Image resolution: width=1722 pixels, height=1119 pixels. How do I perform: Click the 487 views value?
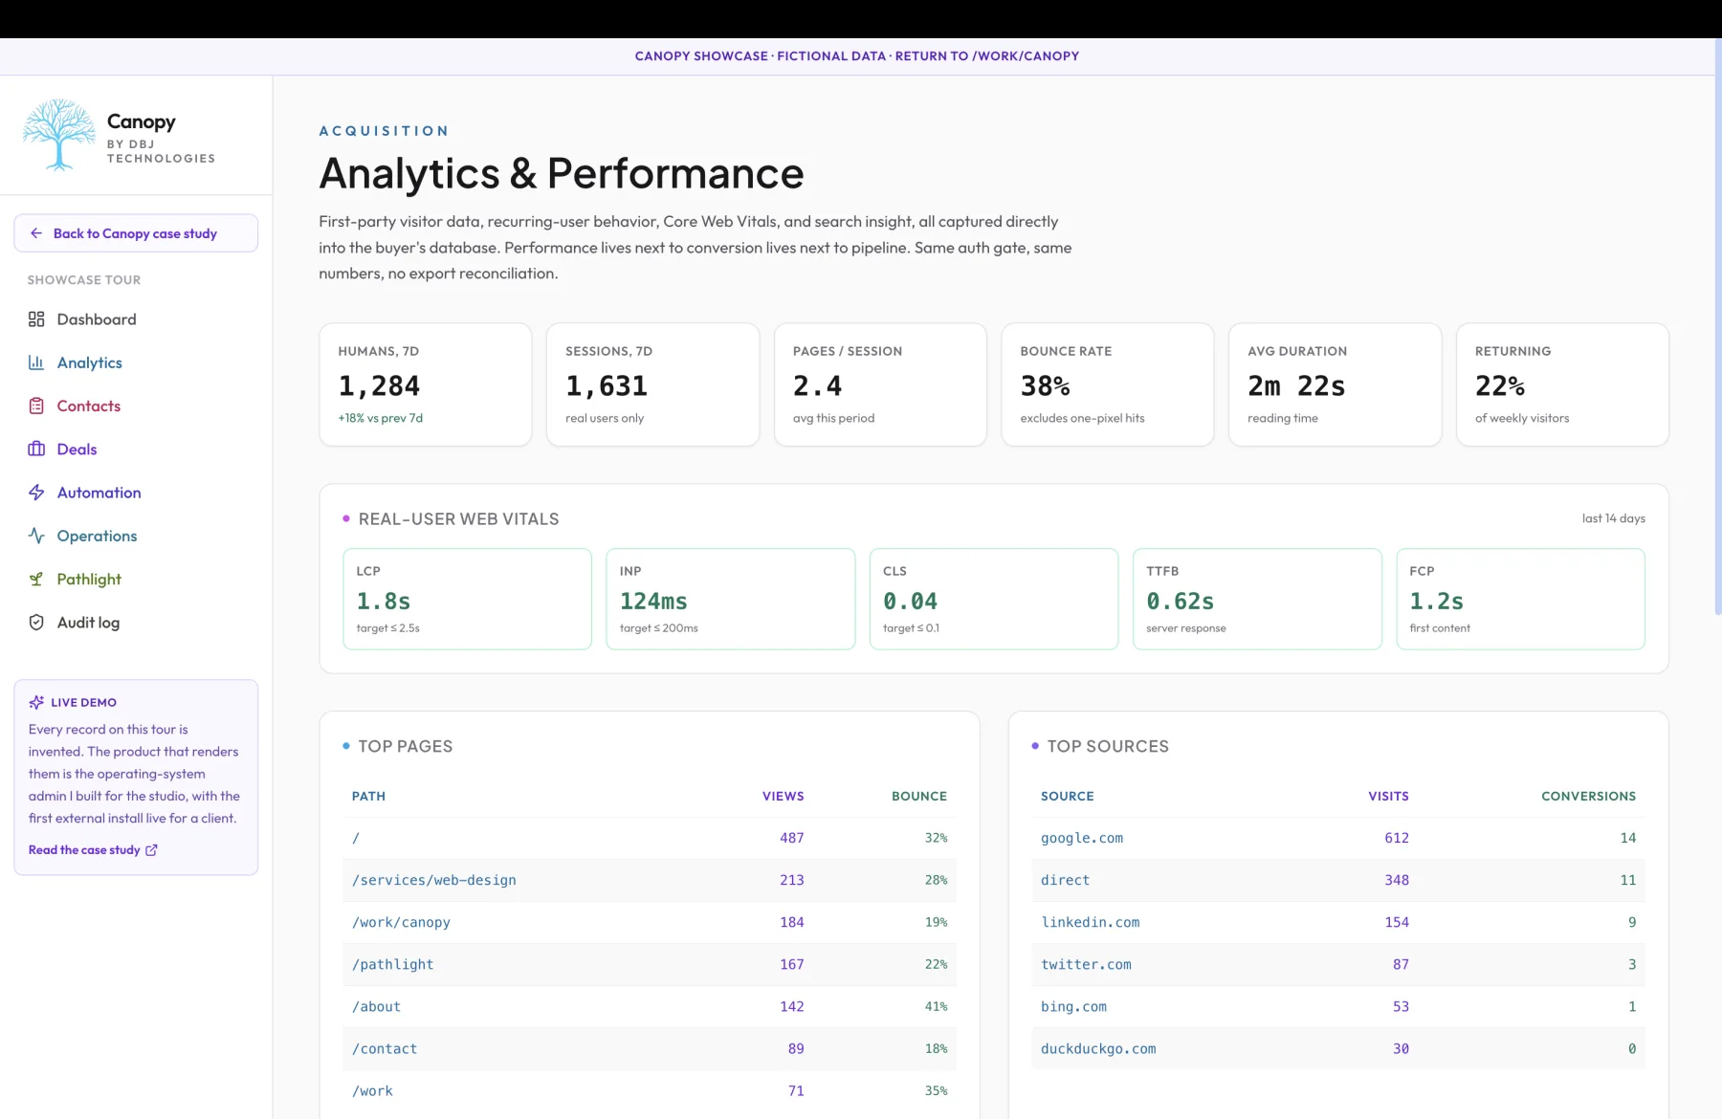click(x=791, y=838)
